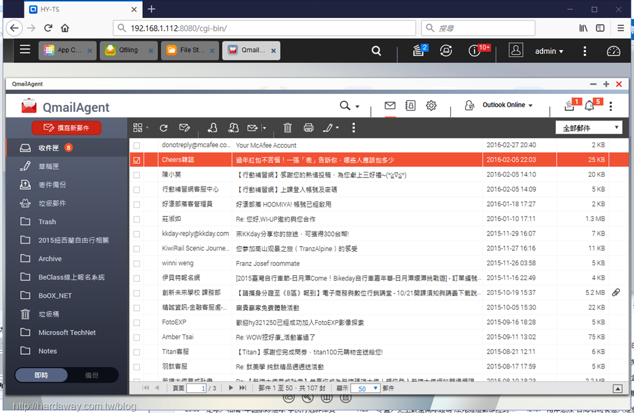The image size is (634, 413).
Task: Check the Amber Tsai mail checkbox
Action: click(x=137, y=338)
